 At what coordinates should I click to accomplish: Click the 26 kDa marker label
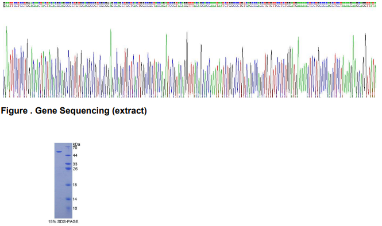(75, 169)
